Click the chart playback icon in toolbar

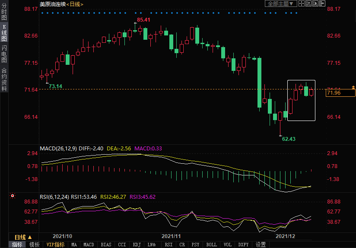tap(315, 4)
